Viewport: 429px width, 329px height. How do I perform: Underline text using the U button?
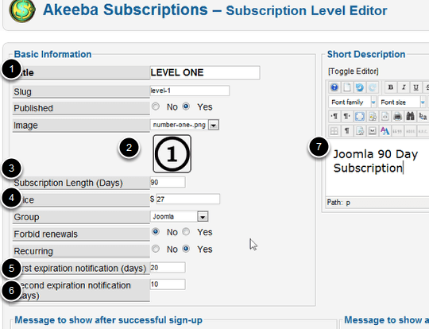(x=415, y=87)
